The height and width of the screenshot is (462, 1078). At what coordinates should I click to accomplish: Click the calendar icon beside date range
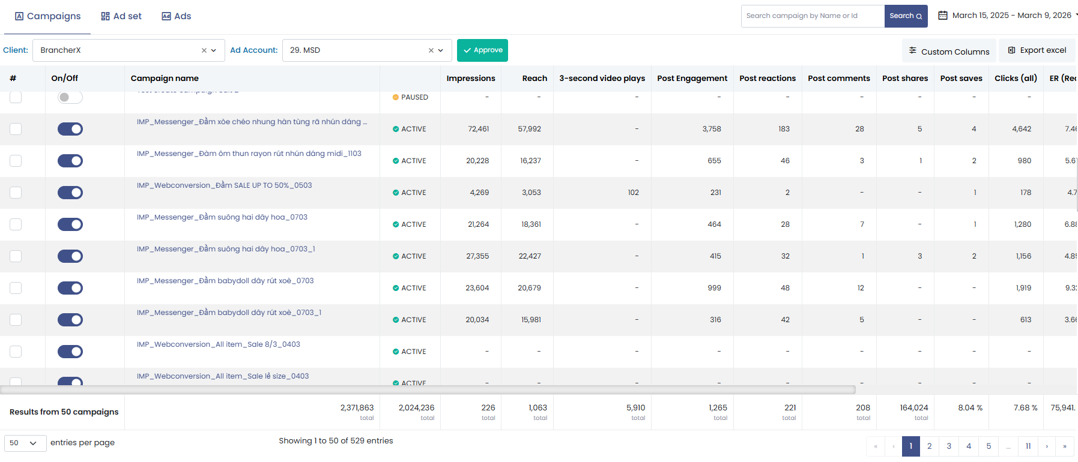pyautogui.click(x=943, y=16)
